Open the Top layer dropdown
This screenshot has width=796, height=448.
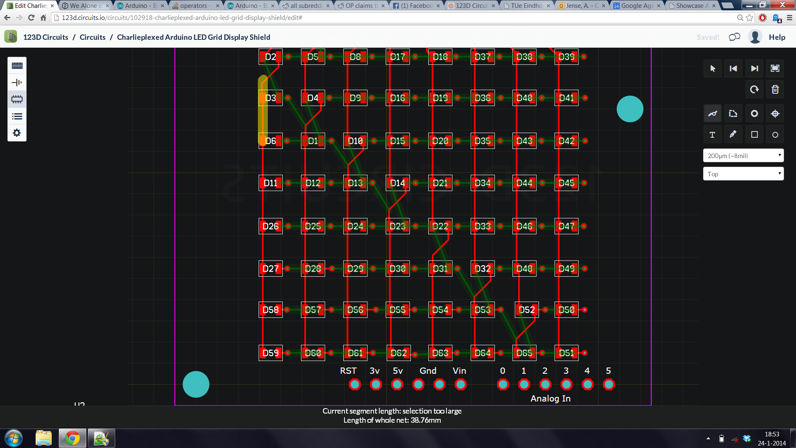tap(743, 173)
